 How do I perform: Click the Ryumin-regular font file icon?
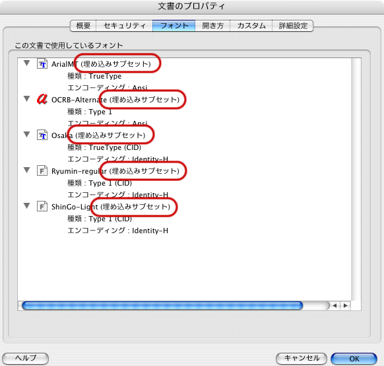tap(42, 170)
